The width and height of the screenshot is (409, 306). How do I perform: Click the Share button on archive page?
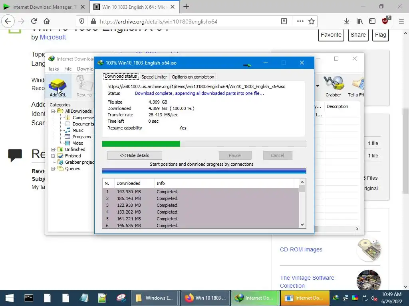click(x=358, y=35)
